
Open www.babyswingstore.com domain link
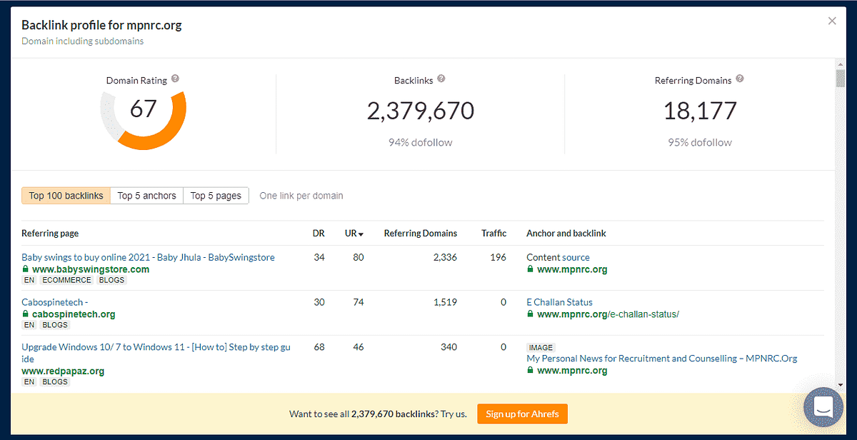click(x=91, y=269)
